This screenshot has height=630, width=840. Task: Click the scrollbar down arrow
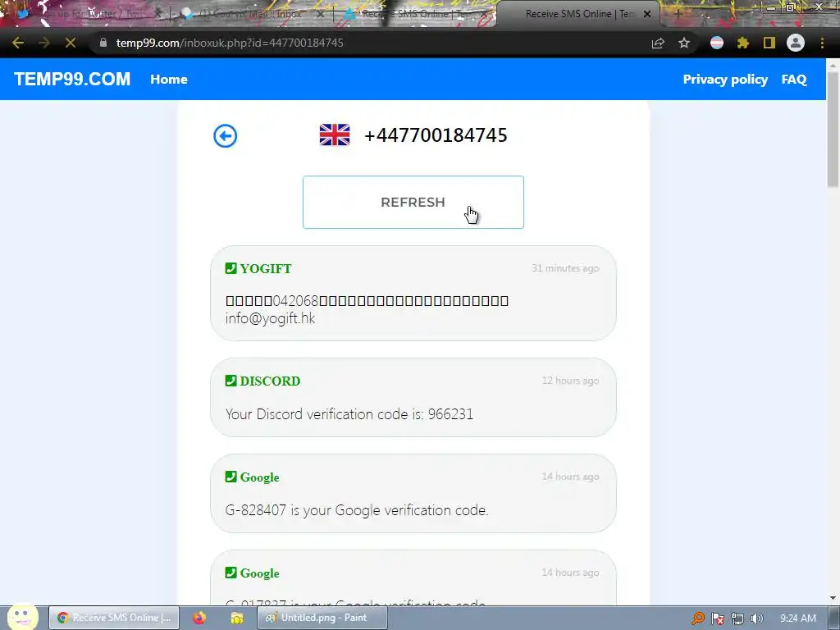pyautogui.click(x=833, y=598)
